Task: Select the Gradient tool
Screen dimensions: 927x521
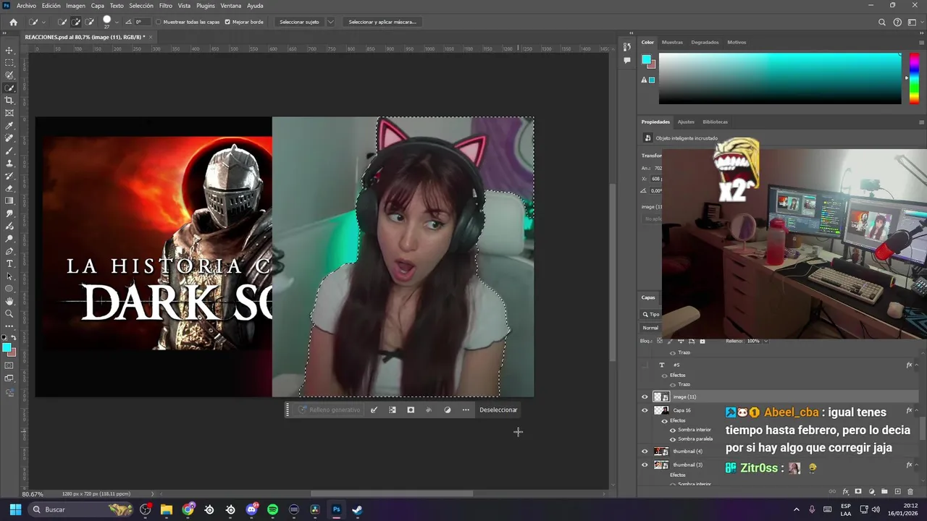Action: 9,201
